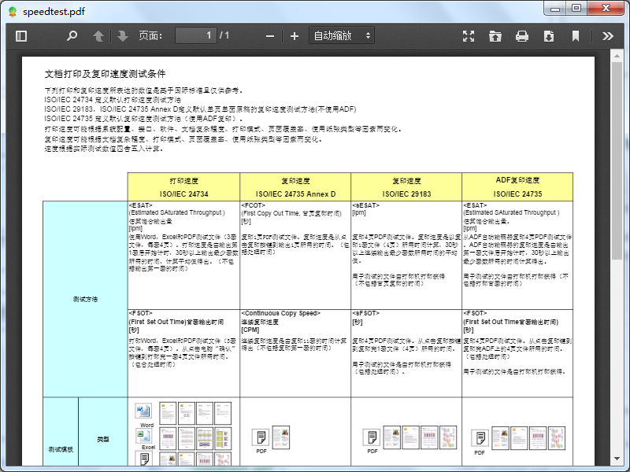Go to previous page with up arrow
630x472 pixels.
pyautogui.click(x=98, y=36)
